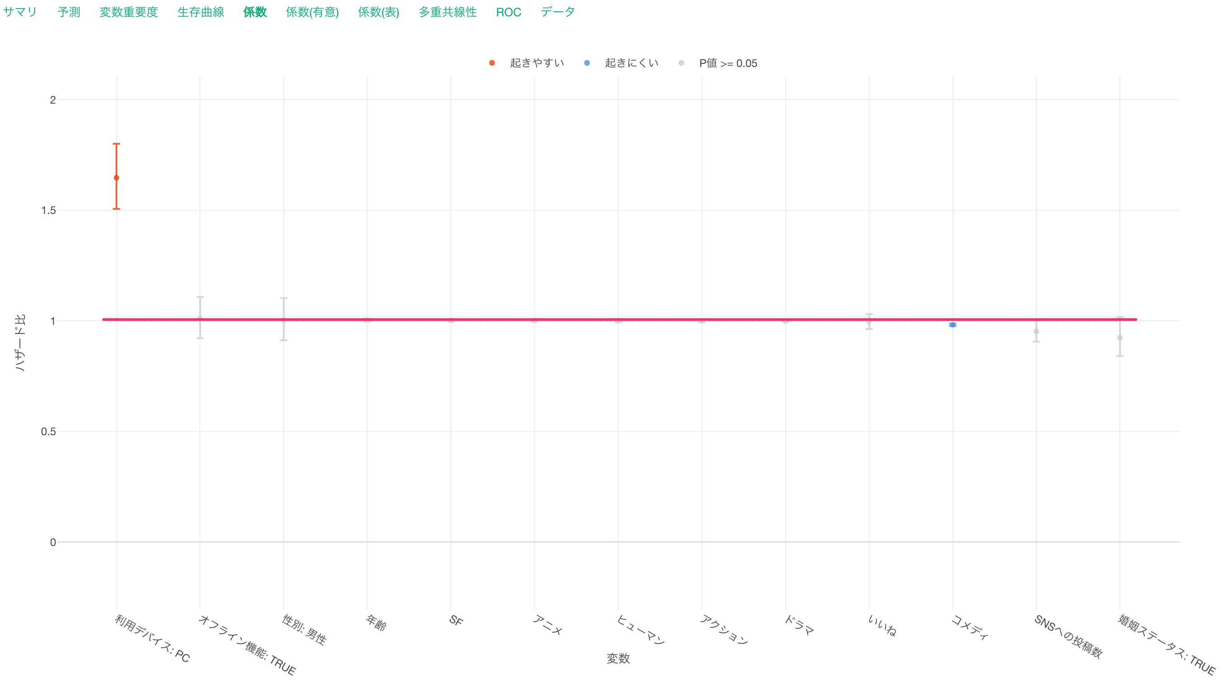Open the サマリ tab

[x=20, y=12]
